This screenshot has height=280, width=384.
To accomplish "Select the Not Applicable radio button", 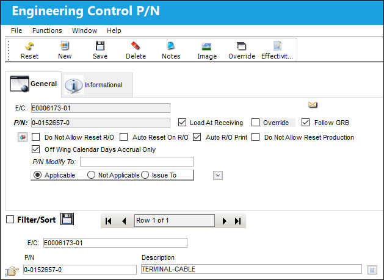I will coord(91,175).
